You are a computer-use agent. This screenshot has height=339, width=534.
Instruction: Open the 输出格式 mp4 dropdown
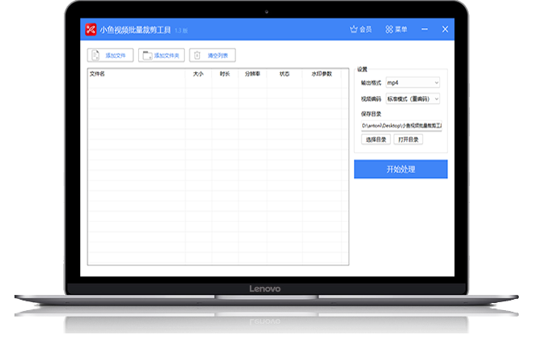pos(413,83)
